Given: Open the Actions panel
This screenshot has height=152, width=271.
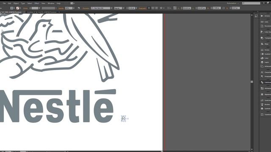Looking at the screenshot, I should (265, 16).
